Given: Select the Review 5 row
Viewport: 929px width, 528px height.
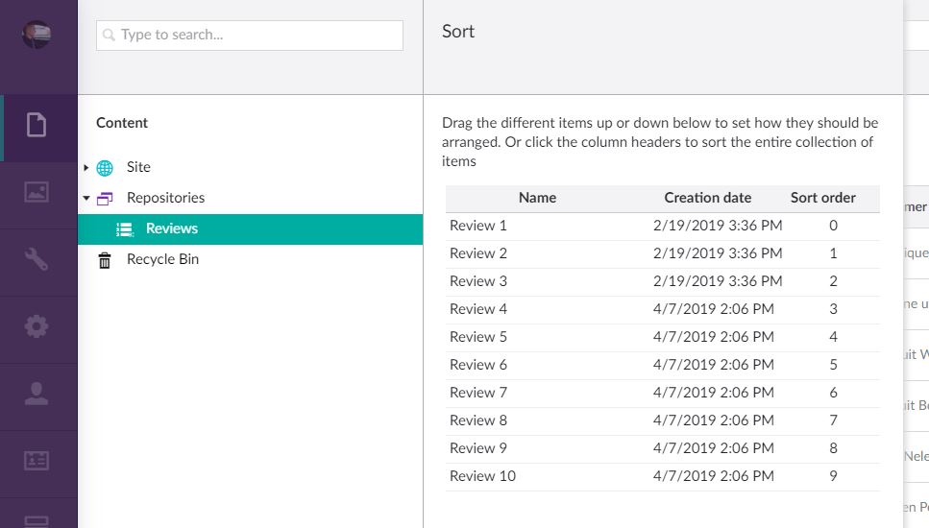Looking at the screenshot, I should point(662,337).
